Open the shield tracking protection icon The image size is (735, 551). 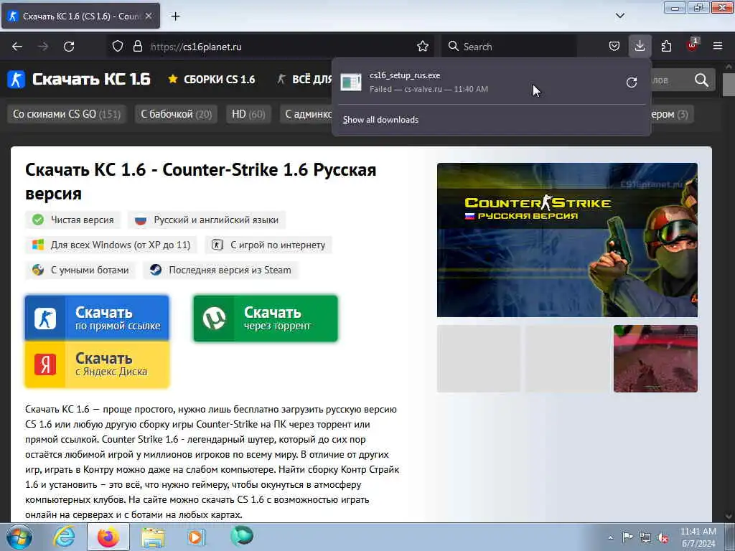click(x=118, y=47)
